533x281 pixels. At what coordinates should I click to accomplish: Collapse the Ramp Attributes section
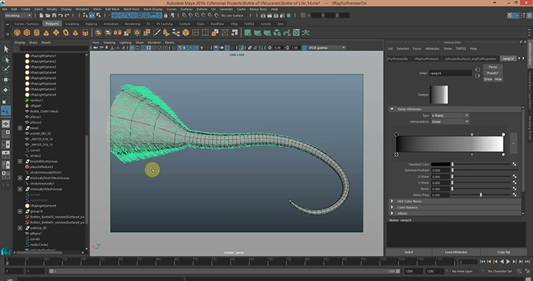(392, 109)
